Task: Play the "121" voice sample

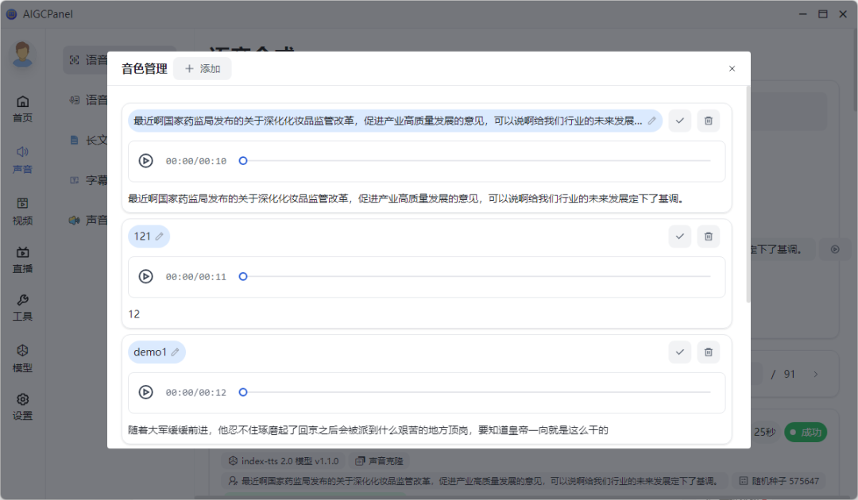Action: [x=145, y=276]
